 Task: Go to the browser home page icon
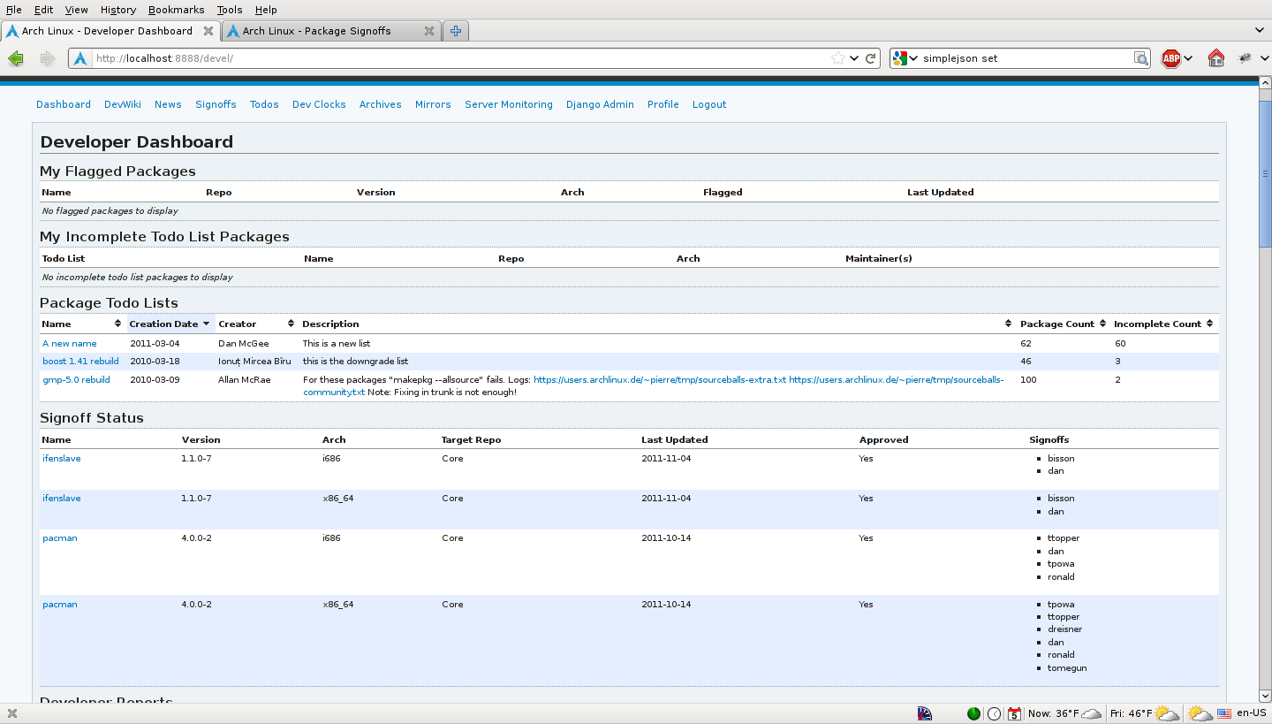tap(1216, 58)
